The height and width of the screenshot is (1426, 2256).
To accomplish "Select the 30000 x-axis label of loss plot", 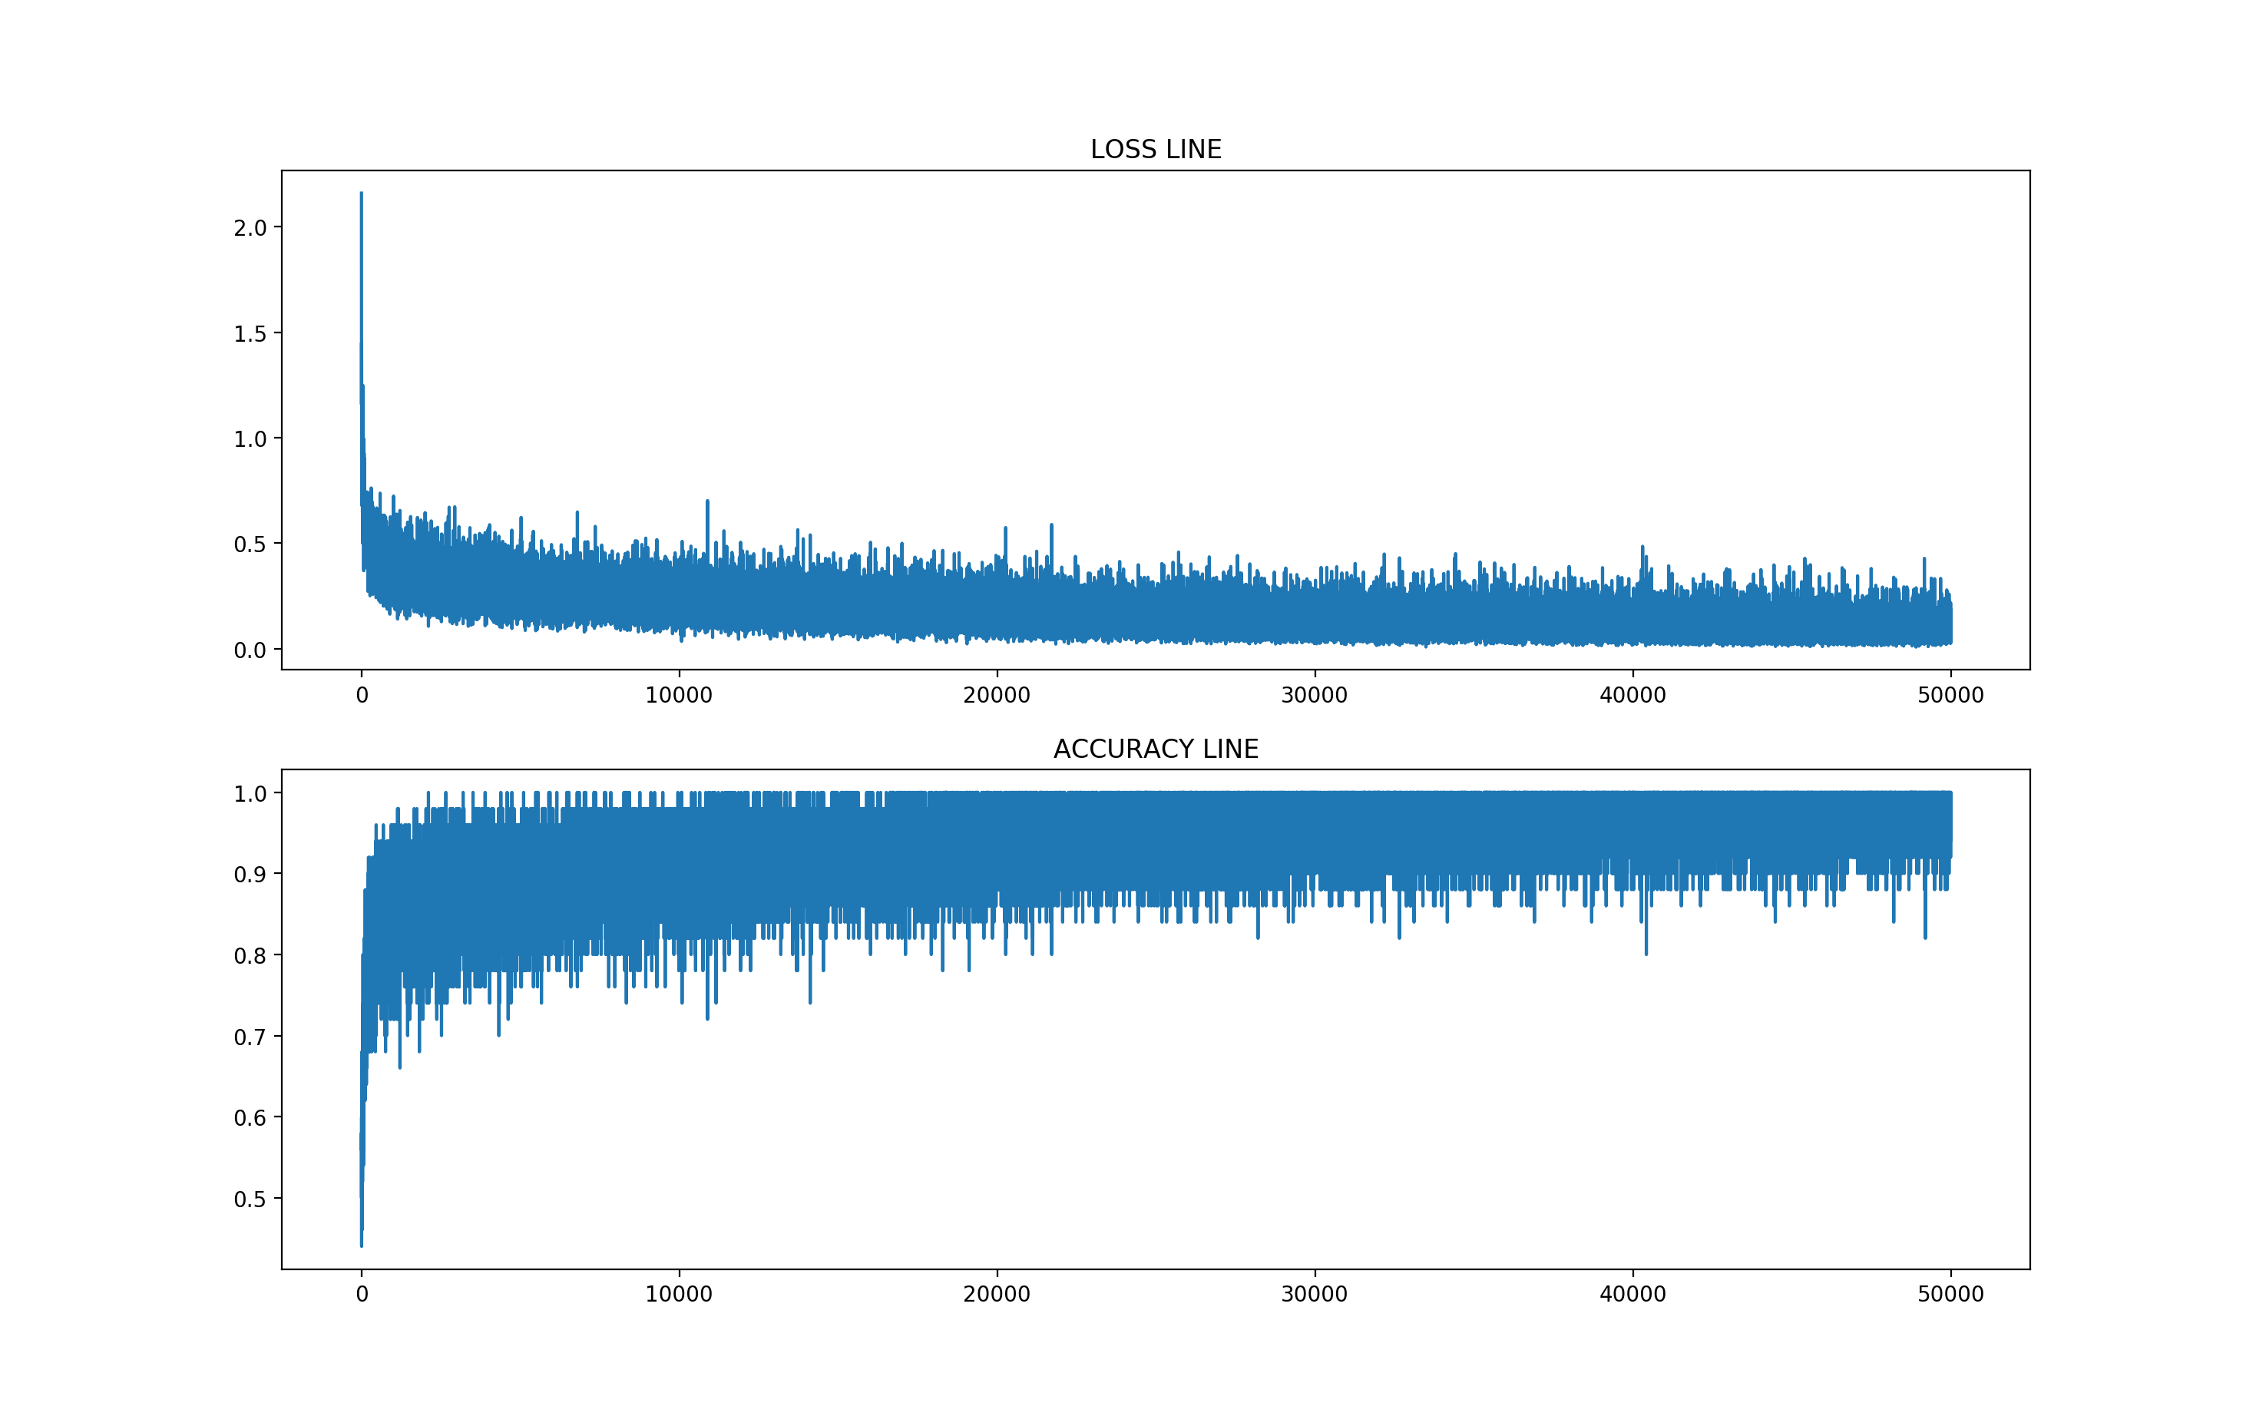I will coord(1315,695).
